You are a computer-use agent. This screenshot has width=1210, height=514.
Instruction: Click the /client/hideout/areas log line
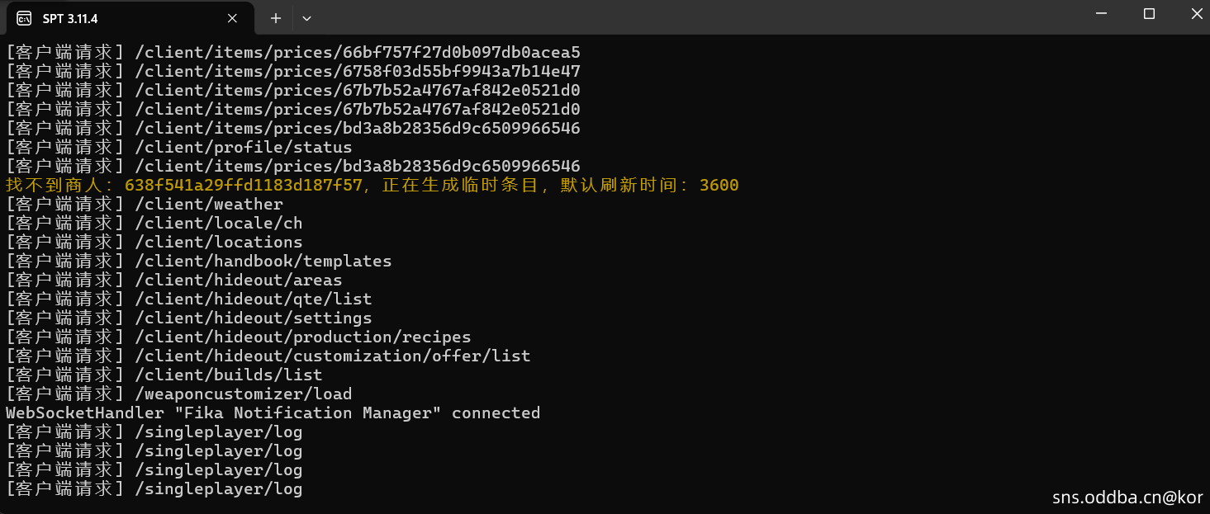click(x=238, y=281)
